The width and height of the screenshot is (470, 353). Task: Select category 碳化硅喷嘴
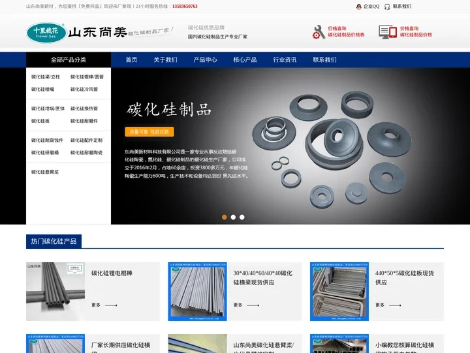42,89
